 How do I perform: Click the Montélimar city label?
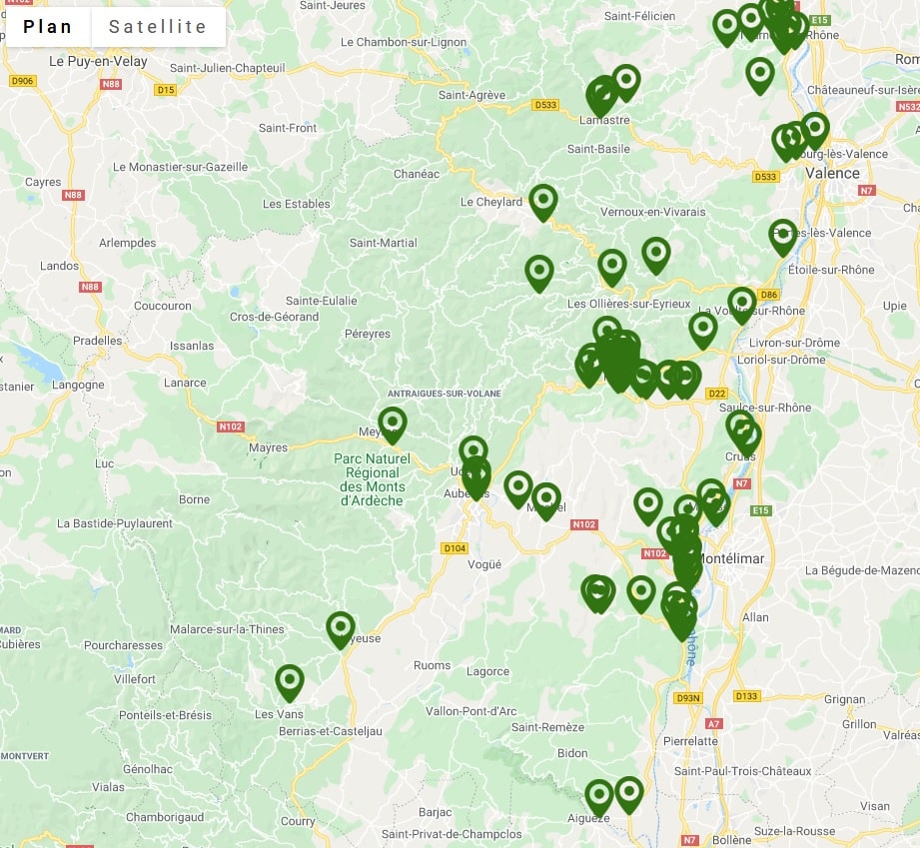point(733,558)
